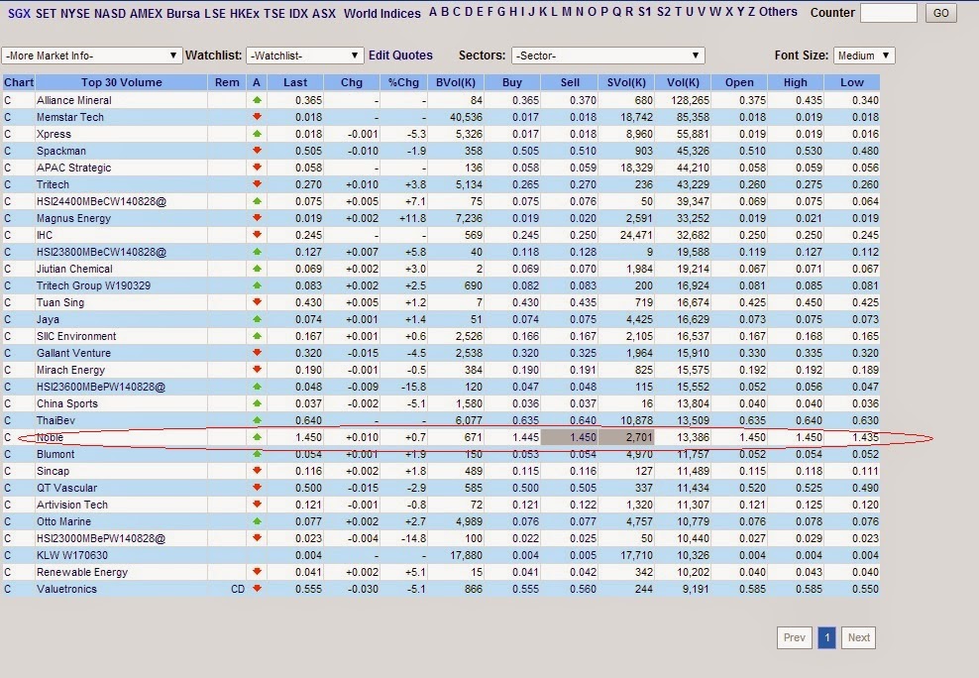This screenshot has height=678, width=979.
Task: Switch to the ASX market tab
Action: point(323,13)
